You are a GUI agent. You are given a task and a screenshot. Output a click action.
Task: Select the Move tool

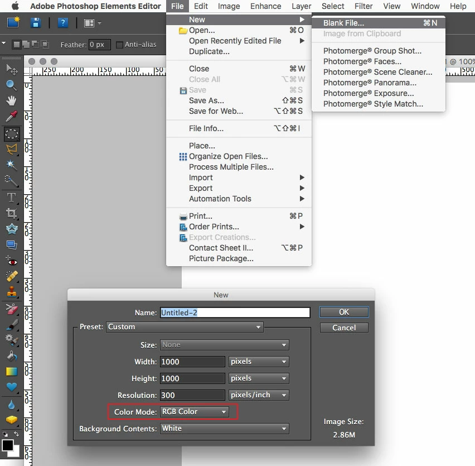[x=12, y=69]
